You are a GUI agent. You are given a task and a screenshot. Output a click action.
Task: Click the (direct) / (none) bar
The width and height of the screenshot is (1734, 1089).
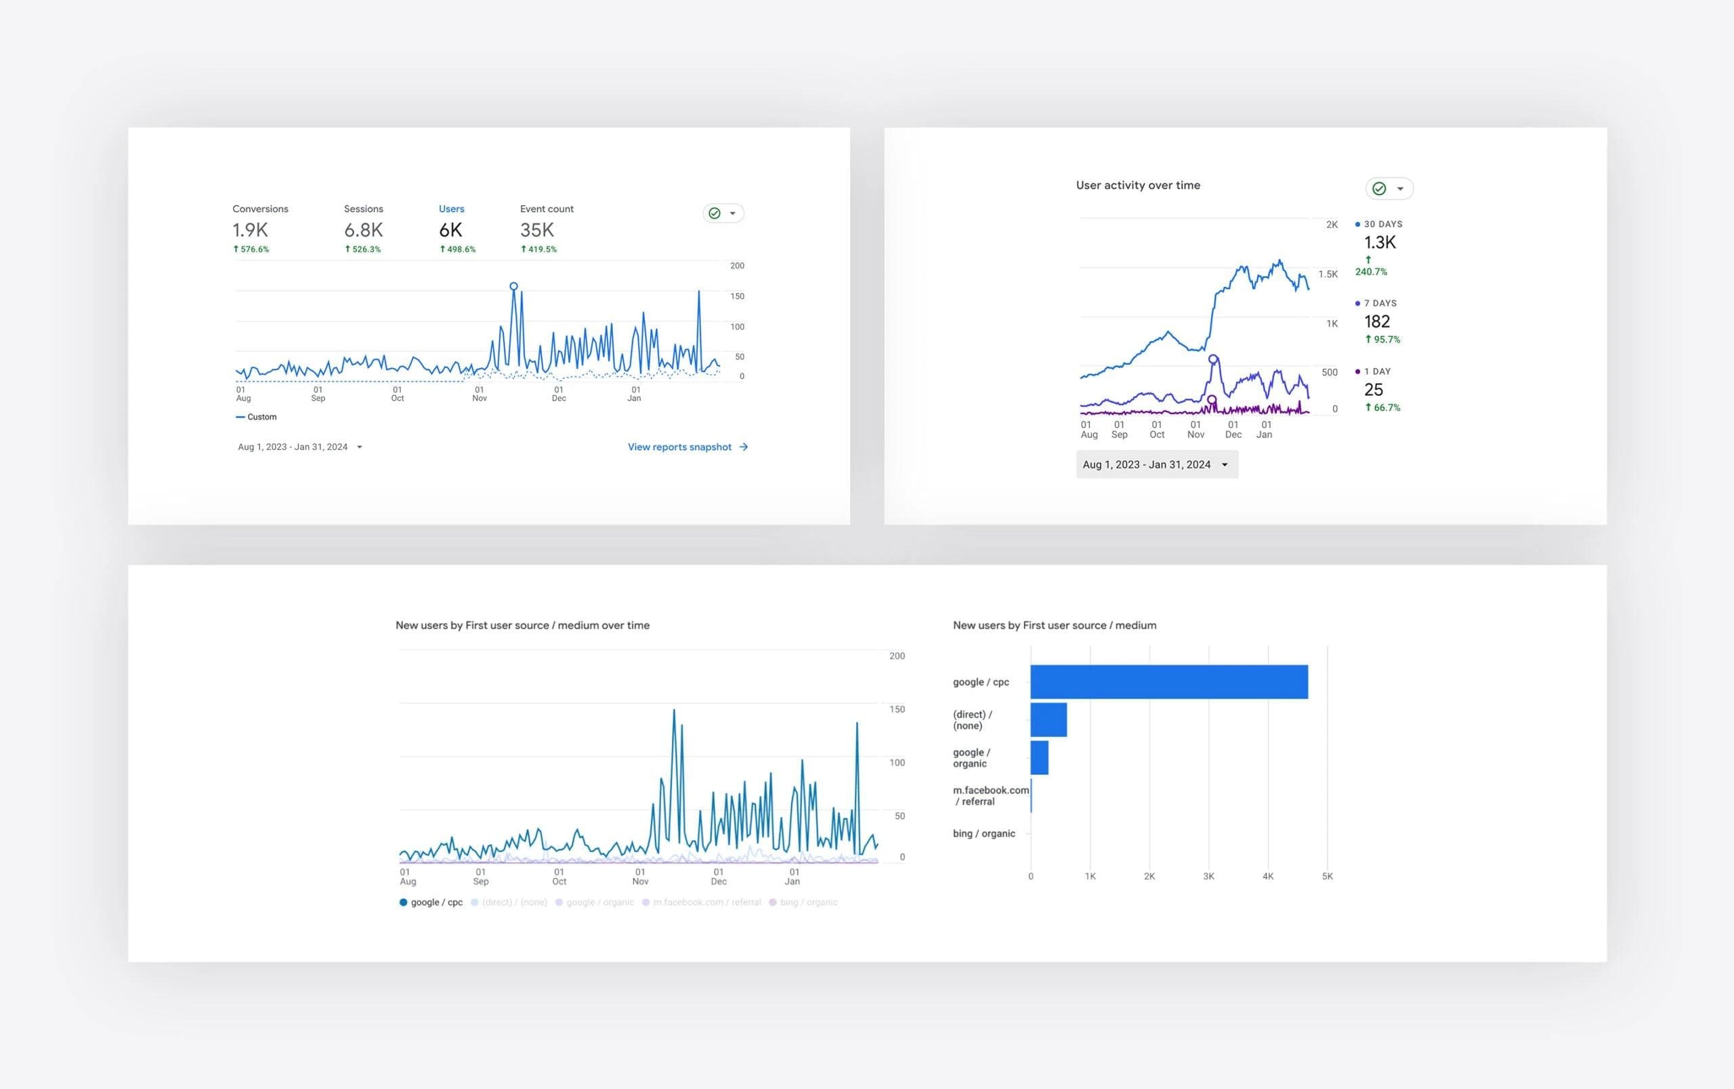[x=1048, y=719]
